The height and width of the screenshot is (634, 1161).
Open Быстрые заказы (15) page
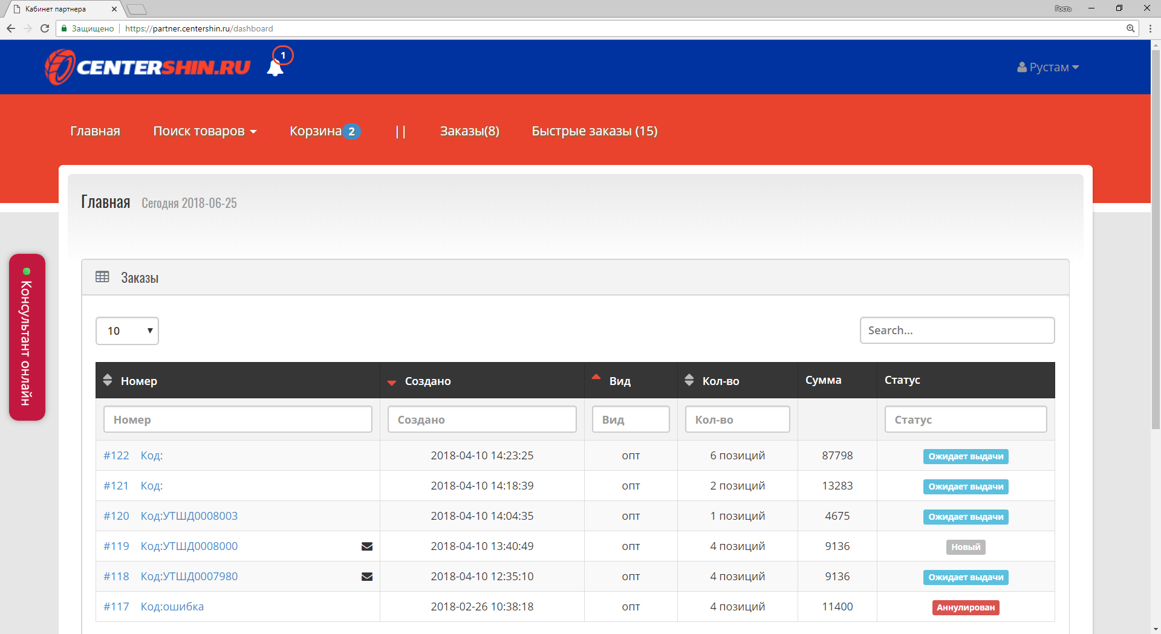pyautogui.click(x=595, y=131)
